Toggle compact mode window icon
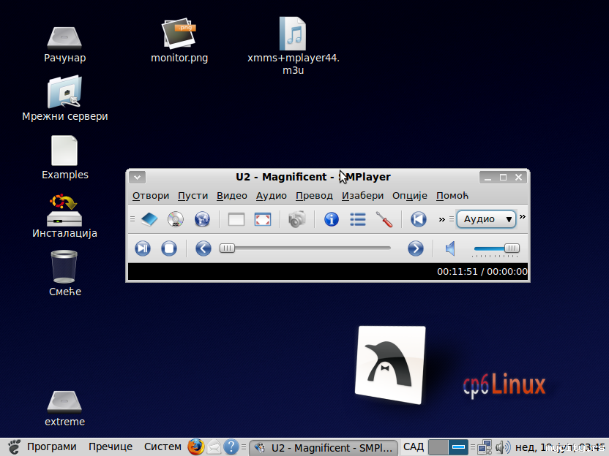609x456 pixels. pos(236,219)
